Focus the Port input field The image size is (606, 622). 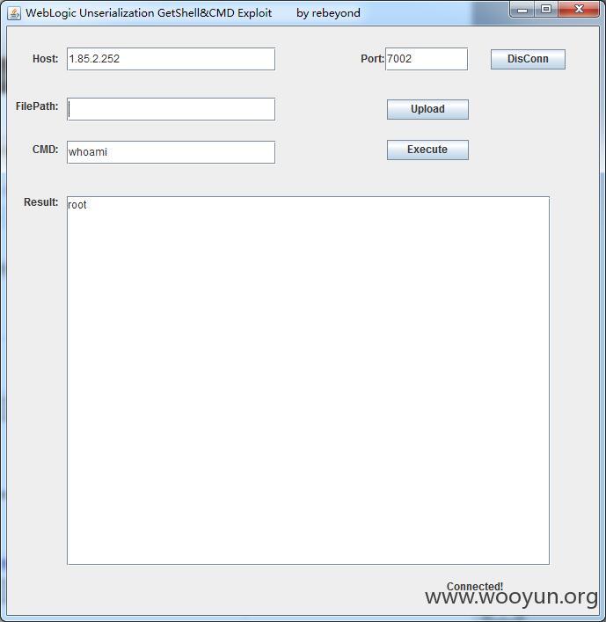[x=427, y=59]
